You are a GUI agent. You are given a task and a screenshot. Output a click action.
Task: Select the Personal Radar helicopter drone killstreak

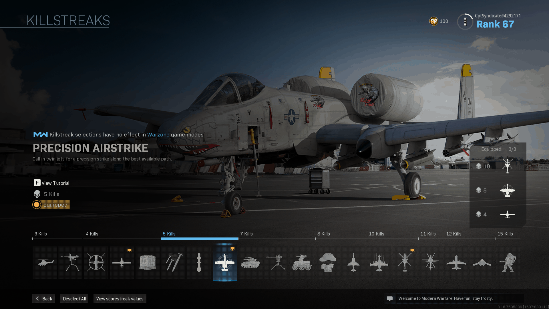pos(45,262)
